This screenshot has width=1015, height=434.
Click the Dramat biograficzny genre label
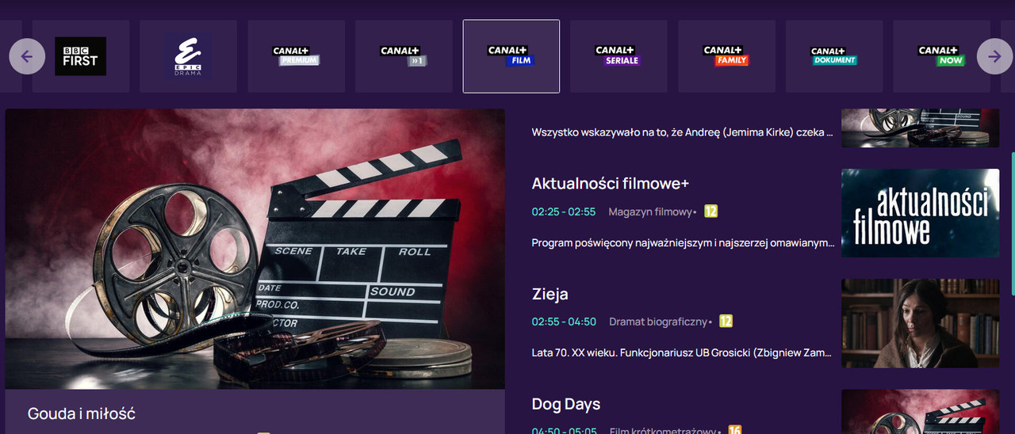click(x=658, y=322)
